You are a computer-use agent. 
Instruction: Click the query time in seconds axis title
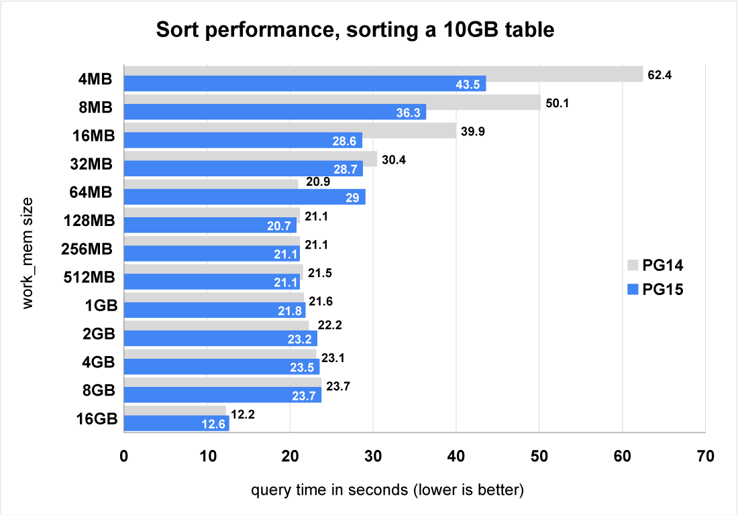point(387,490)
